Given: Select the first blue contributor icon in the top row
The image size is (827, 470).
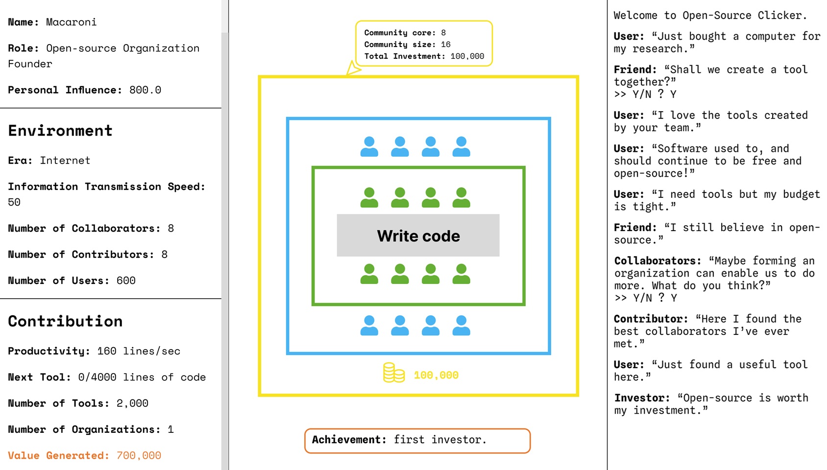Looking at the screenshot, I should 369,147.
